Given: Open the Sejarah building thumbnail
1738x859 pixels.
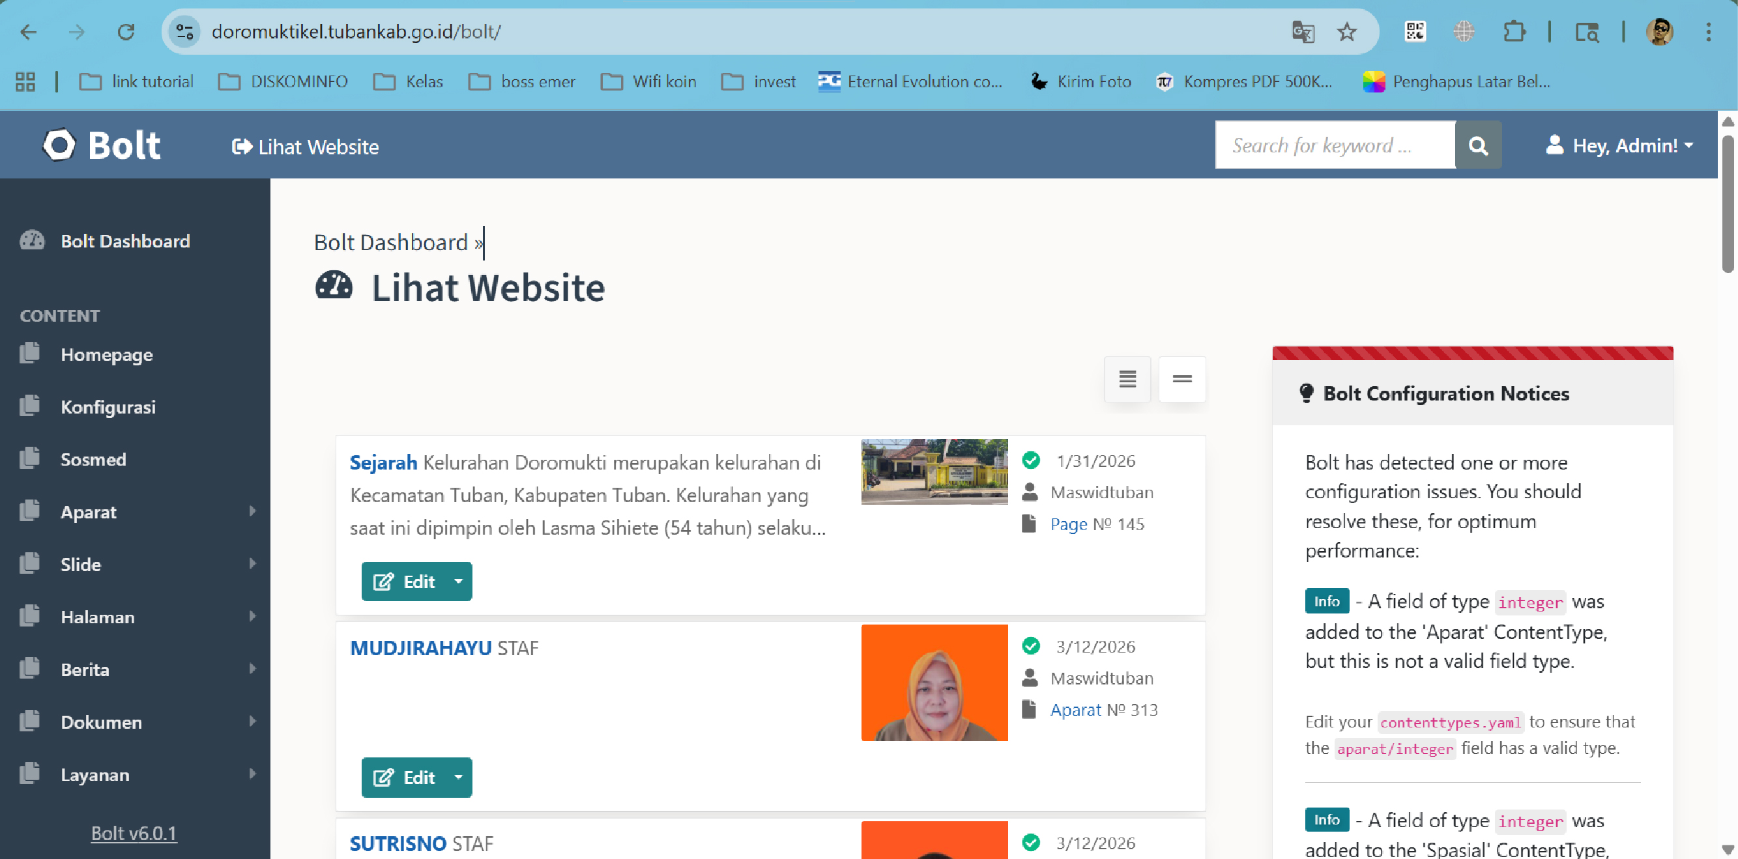Looking at the screenshot, I should [x=934, y=472].
